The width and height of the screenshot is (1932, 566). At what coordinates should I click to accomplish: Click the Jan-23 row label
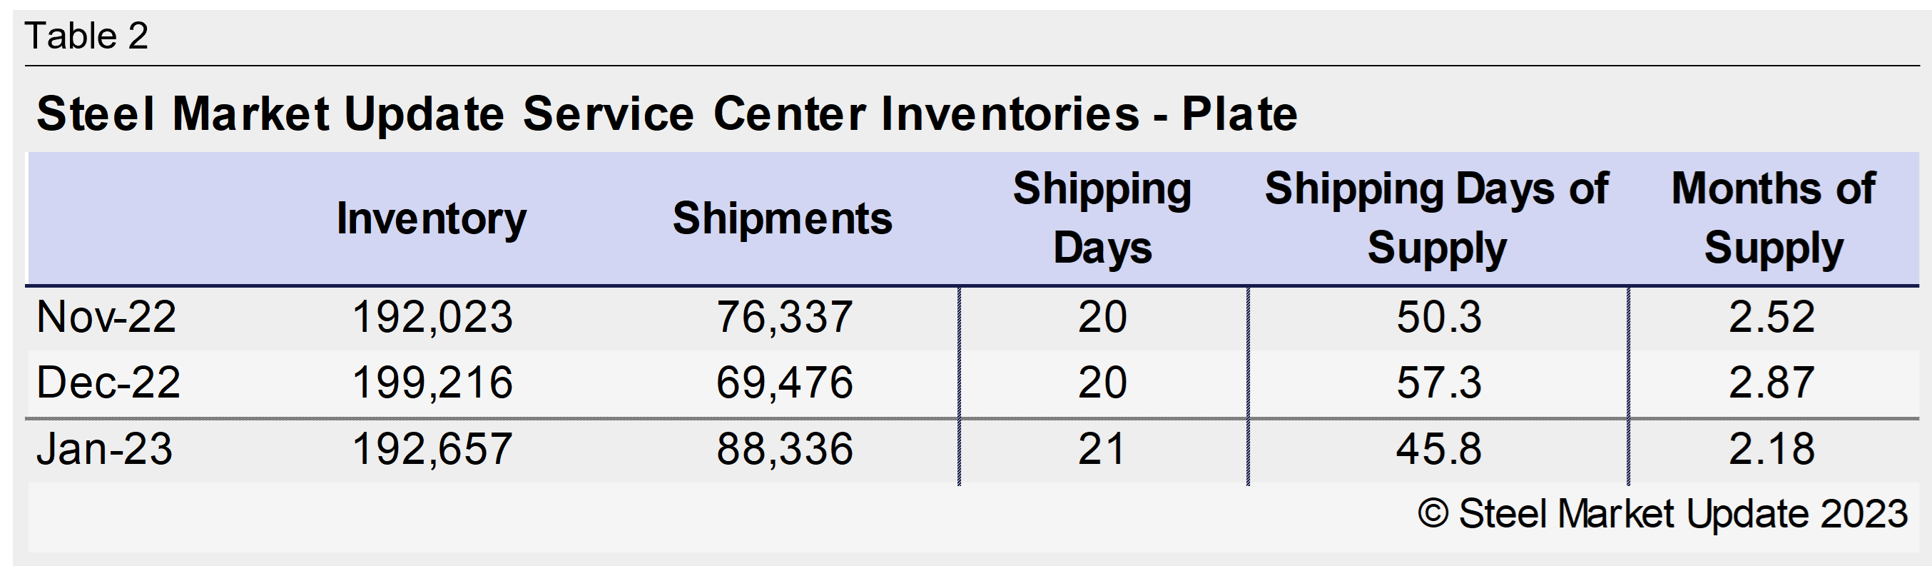(104, 449)
